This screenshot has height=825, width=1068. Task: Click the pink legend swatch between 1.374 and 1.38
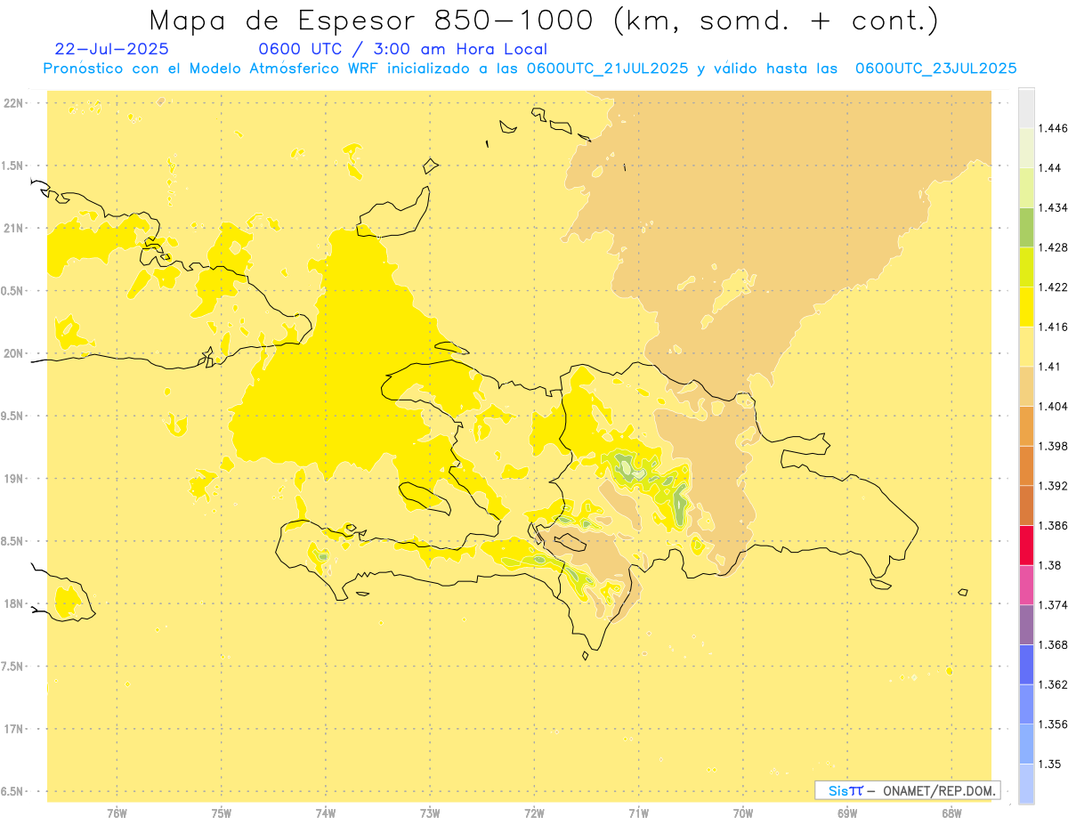click(x=1026, y=585)
